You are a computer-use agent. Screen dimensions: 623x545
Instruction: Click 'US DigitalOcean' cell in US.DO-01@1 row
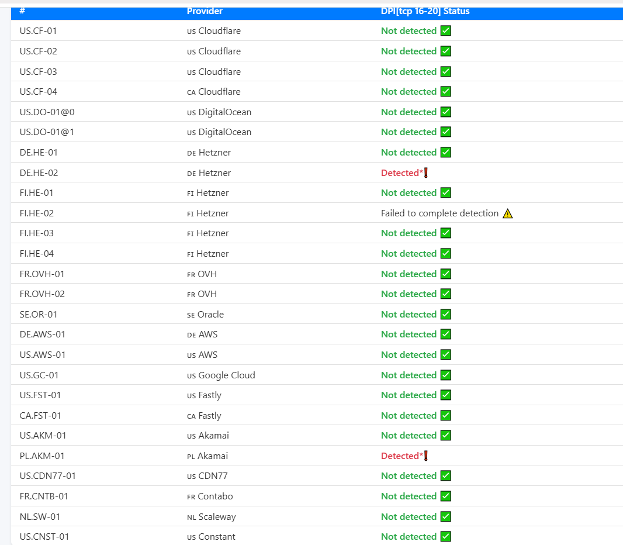click(219, 132)
